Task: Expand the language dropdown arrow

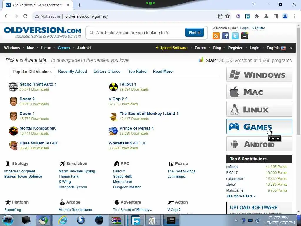Action: click(290, 48)
